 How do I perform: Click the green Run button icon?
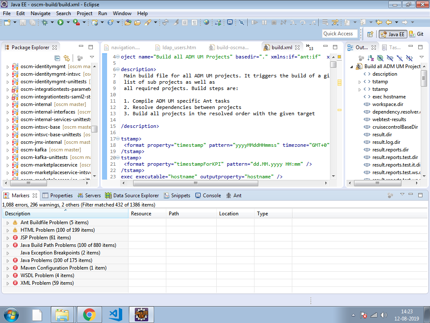click(60, 23)
